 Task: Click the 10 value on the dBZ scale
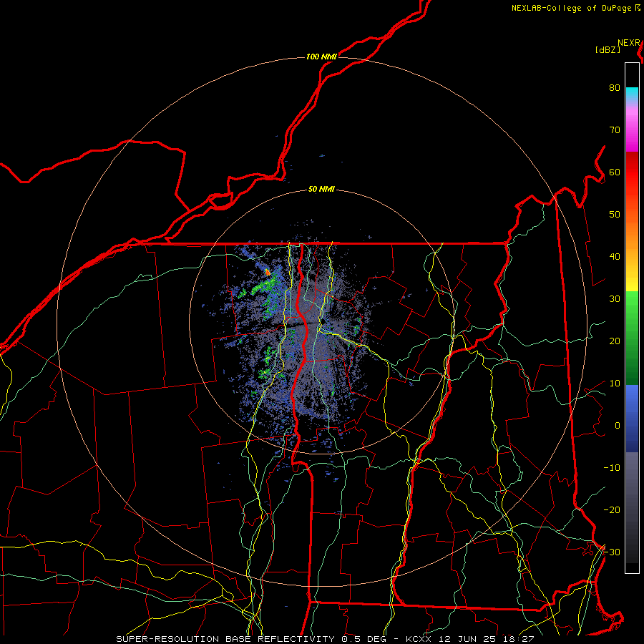point(615,384)
